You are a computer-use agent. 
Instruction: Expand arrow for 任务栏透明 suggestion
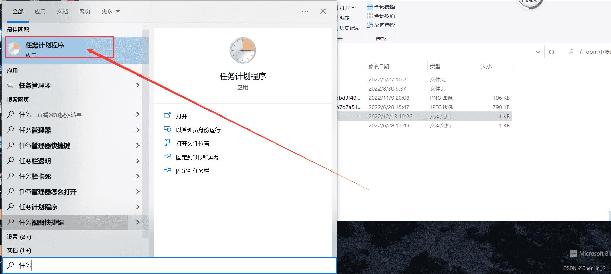[x=138, y=161]
